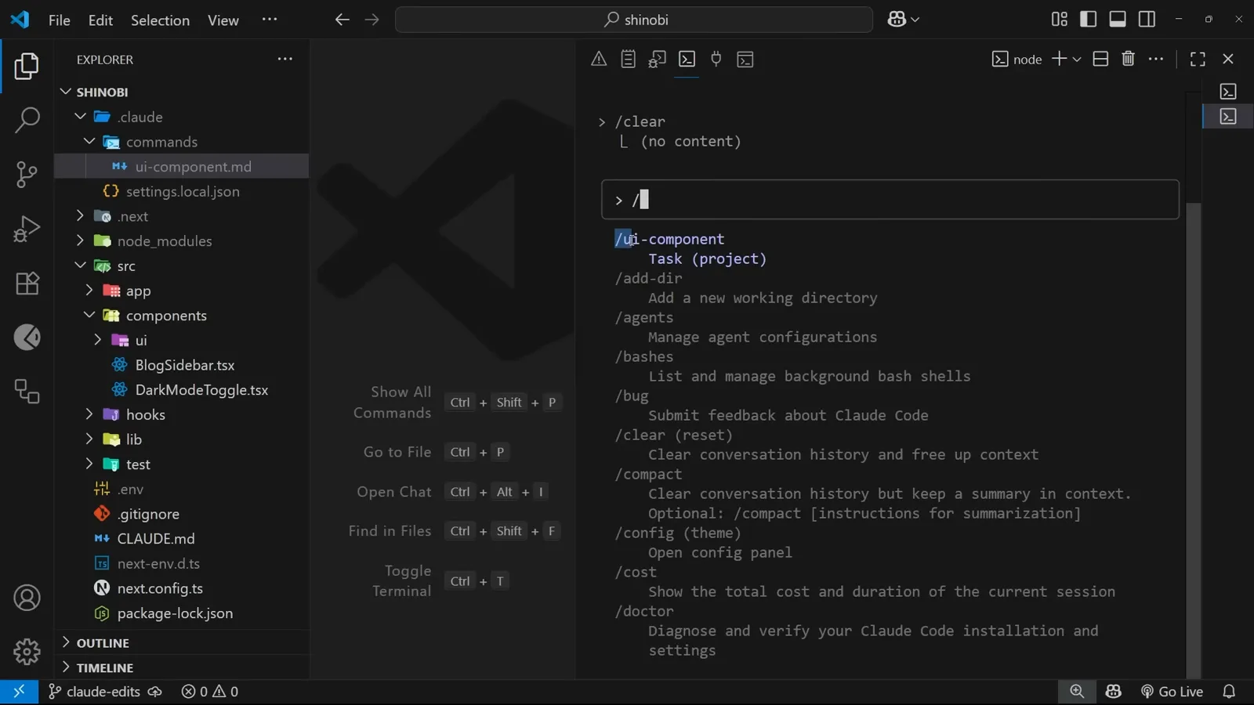This screenshot has height=705, width=1254.
Task: Collapse the commands folder
Action: point(89,142)
